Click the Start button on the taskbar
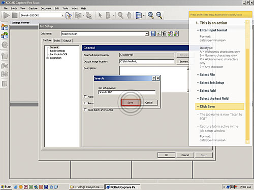The image size is (254, 190). (x=6, y=187)
